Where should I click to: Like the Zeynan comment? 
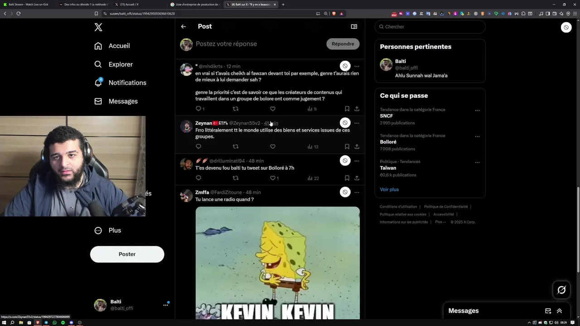pos(273,147)
